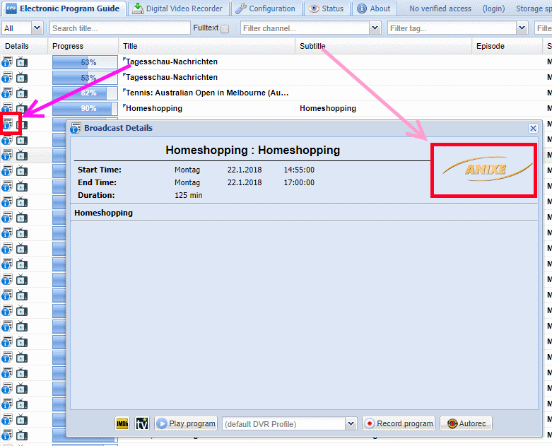Open the TheTVDB lookup icon
The image size is (552, 446).
coord(142,423)
